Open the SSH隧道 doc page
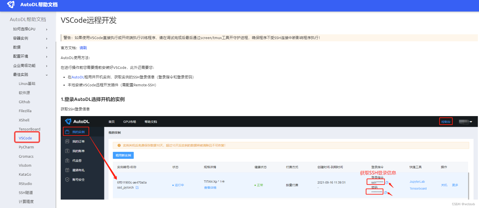This screenshot has width=479, height=208. (x=26, y=193)
